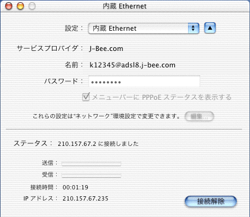
Task: Click the gray disabled zoom button
Action: click(32, 6)
